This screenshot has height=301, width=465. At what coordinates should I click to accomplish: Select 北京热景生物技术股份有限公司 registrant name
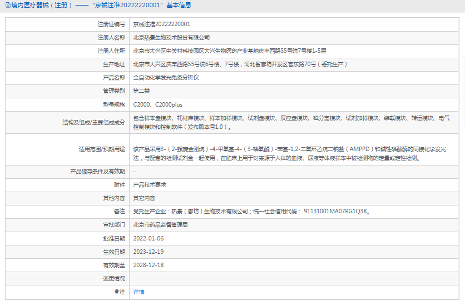point(171,38)
